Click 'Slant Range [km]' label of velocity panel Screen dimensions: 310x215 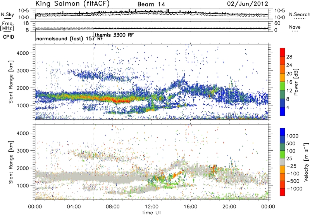pos(11,162)
